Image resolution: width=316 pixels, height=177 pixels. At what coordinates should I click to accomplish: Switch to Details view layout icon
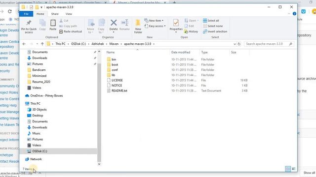click(x=288, y=169)
